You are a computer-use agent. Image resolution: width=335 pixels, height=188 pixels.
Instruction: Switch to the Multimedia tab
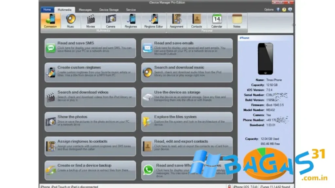[64, 10]
